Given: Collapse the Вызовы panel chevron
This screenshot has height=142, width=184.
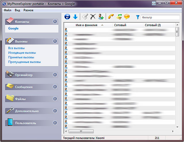Looking at the screenshot, I should (55, 41).
